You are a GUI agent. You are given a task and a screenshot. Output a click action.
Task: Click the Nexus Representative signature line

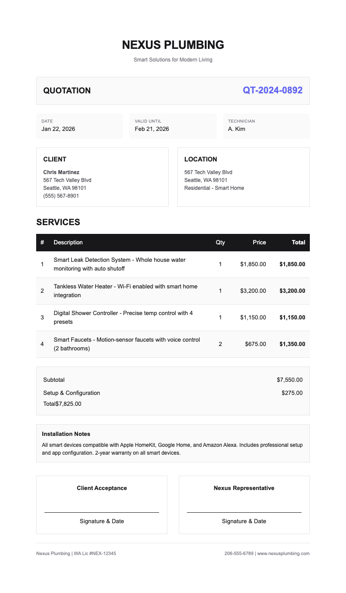point(244,512)
